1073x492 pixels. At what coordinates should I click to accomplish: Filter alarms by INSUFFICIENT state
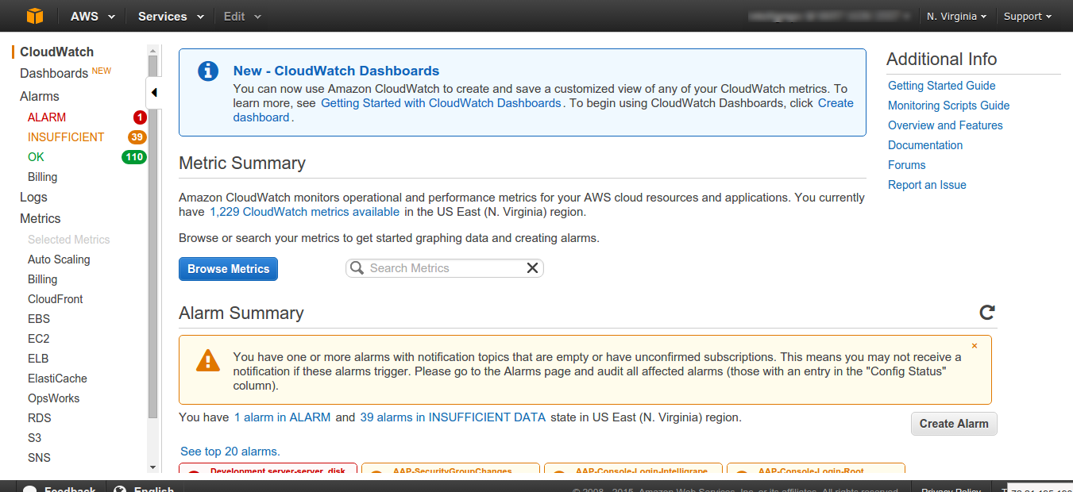pos(66,137)
